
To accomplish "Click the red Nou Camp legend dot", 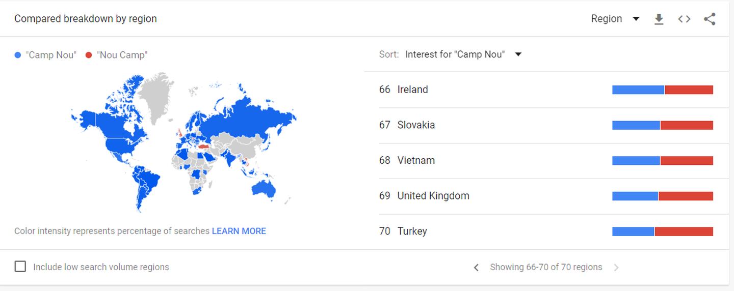I will [89, 55].
